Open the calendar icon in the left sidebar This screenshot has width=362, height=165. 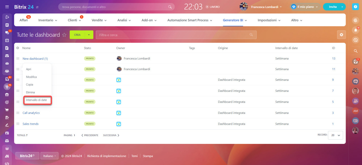click(7, 40)
